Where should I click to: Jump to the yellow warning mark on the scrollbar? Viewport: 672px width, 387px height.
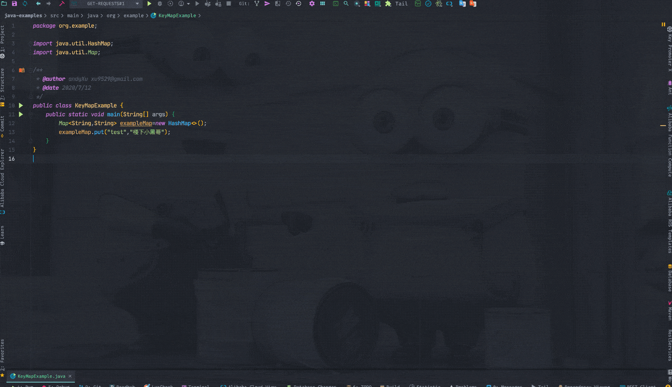tap(663, 126)
